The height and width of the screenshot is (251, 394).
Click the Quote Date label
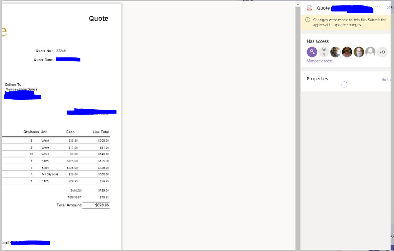tap(43, 60)
